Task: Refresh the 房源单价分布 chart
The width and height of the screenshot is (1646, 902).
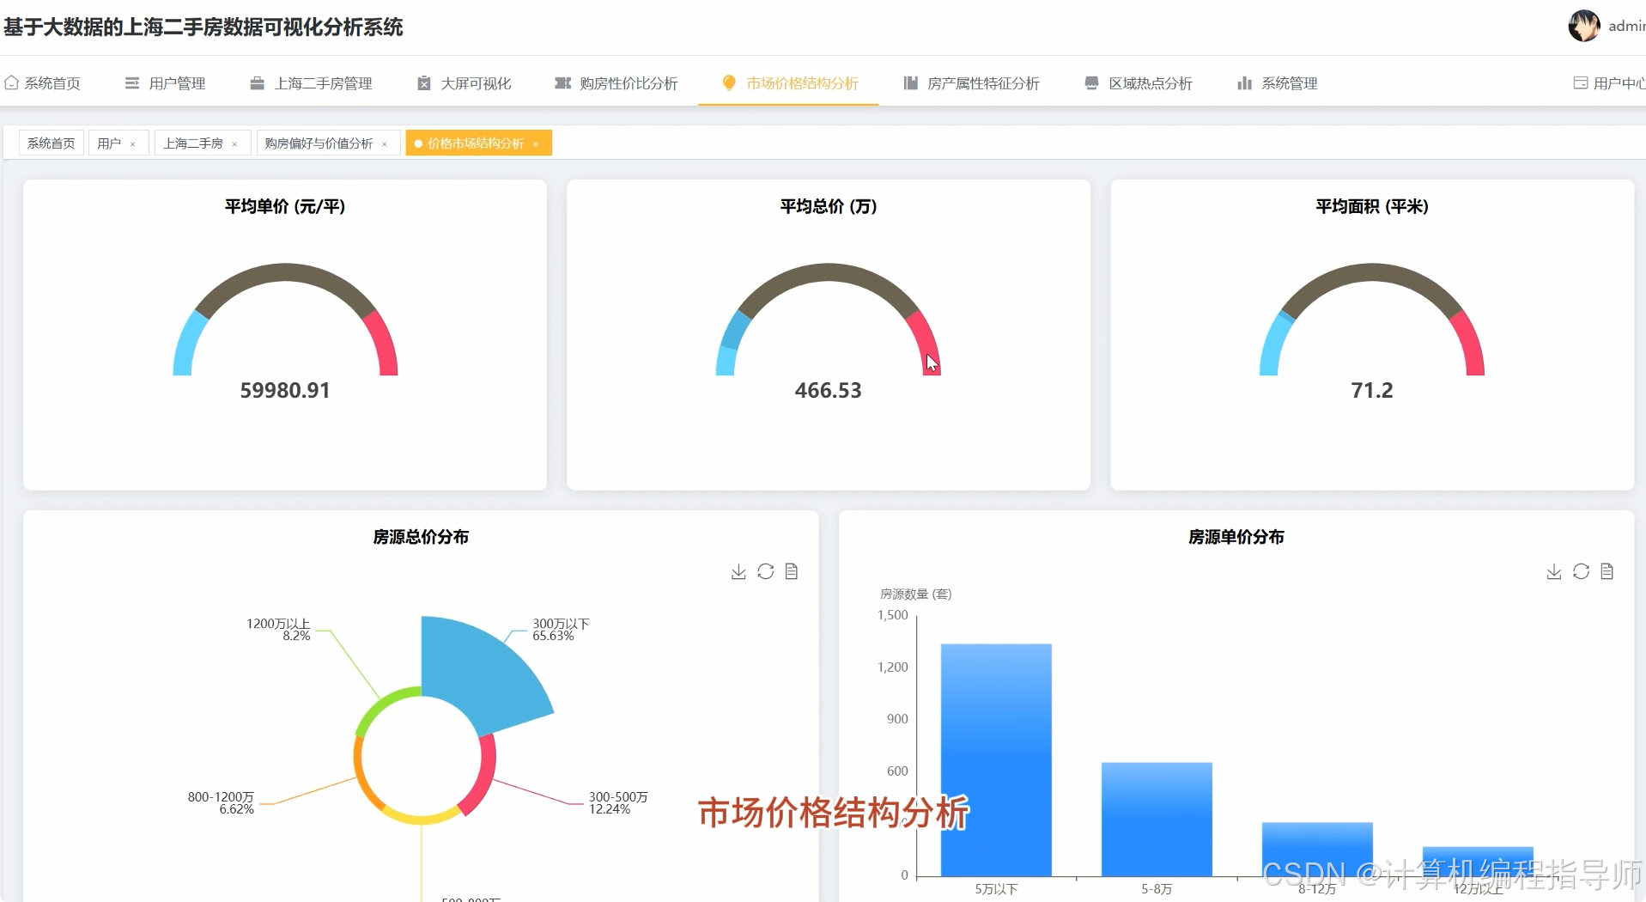Action: point(1580,570)
